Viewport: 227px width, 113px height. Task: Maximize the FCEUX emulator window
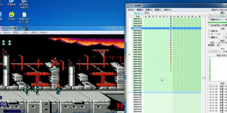click(x=114, y=27)
